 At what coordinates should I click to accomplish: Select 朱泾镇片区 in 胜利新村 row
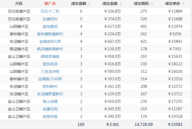(19, 86)
